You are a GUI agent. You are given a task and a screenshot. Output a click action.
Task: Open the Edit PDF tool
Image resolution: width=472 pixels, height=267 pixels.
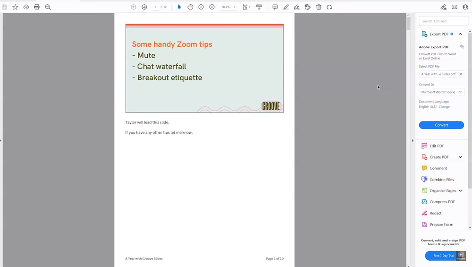click(x=437, y=146)
